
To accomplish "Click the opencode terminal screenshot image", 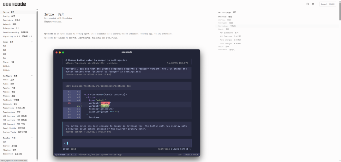I will click(x=127, y=103).
